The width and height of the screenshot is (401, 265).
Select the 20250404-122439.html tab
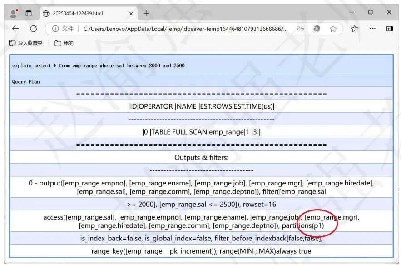tap(89, 13)
